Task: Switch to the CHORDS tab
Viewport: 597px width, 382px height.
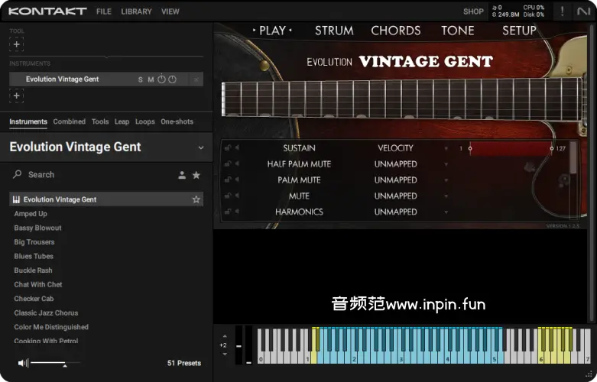Action: [395, 31]
